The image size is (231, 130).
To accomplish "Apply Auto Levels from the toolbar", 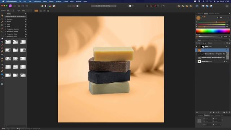I will pos(42,6).
